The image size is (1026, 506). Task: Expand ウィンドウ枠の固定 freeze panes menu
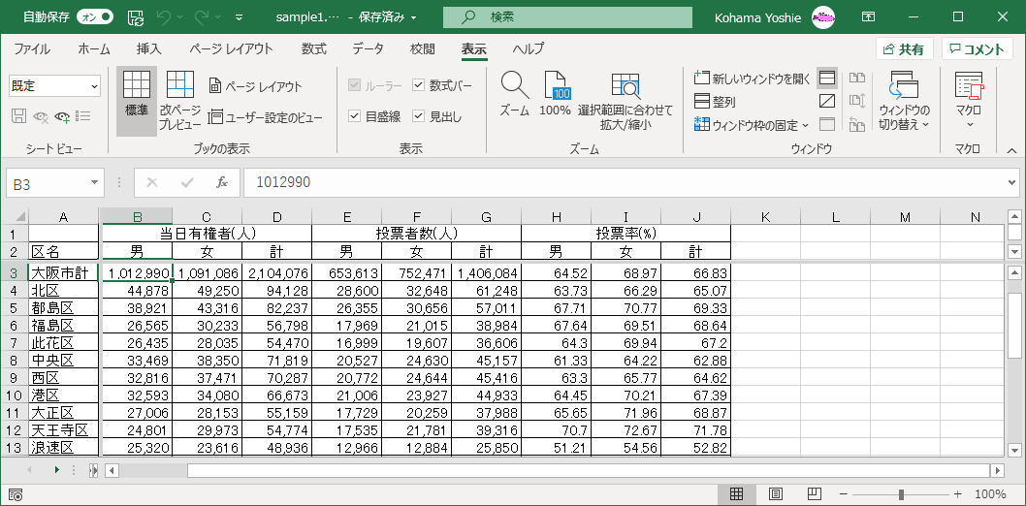[752, 125]
